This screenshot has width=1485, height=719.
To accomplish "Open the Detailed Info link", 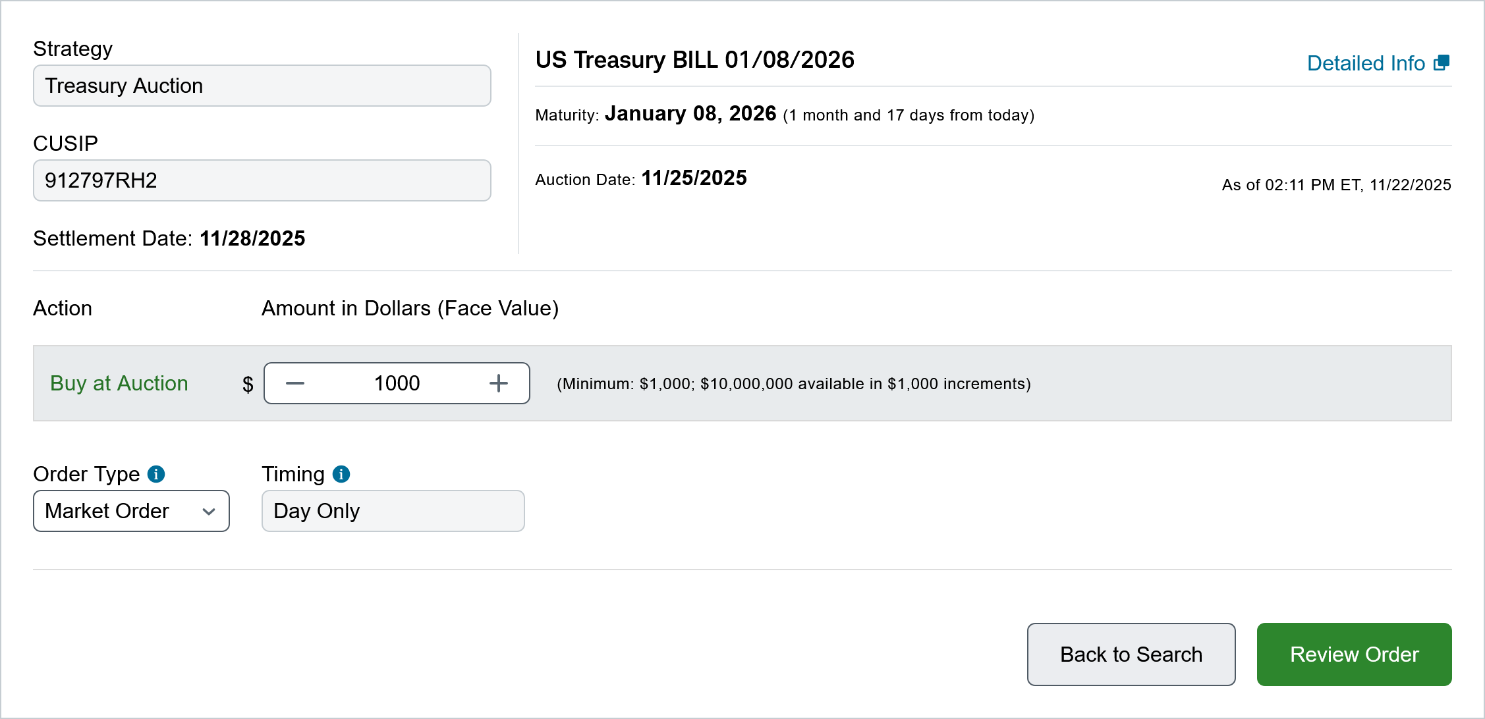I will pos(1366,63).
